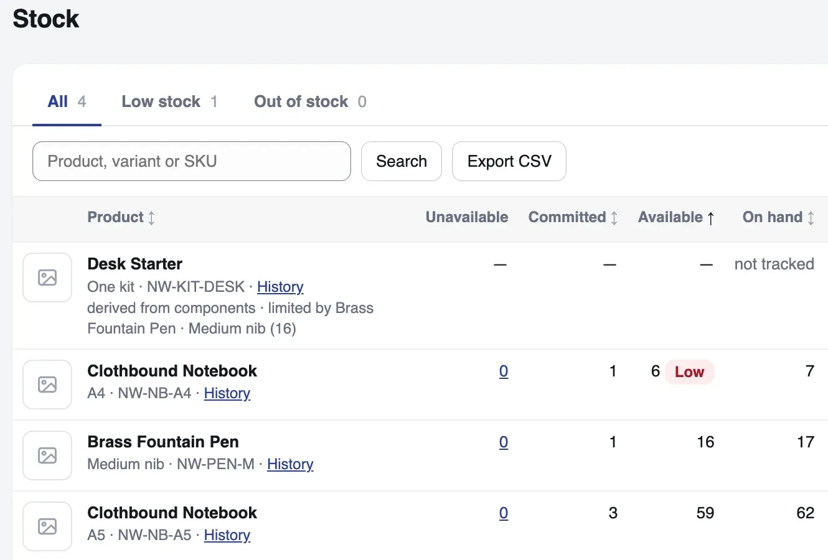
Task: Click available value 16 for Brass Fountain Pen
Action: tap(705, 442)
